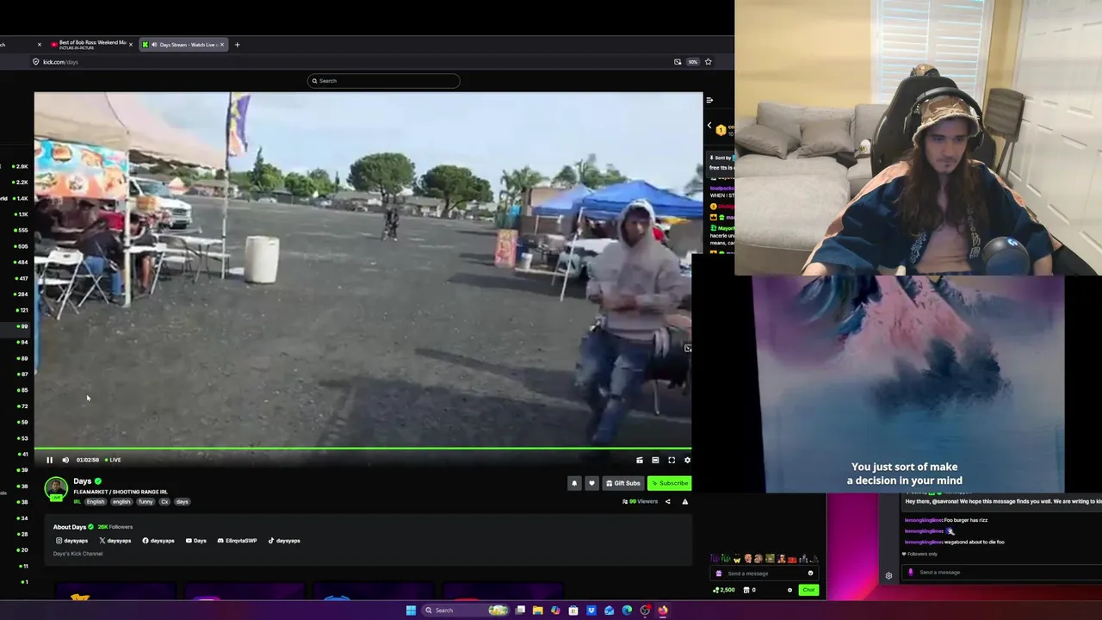
Task: Open channel points 2,500 balance
Action: coord(724,590)
